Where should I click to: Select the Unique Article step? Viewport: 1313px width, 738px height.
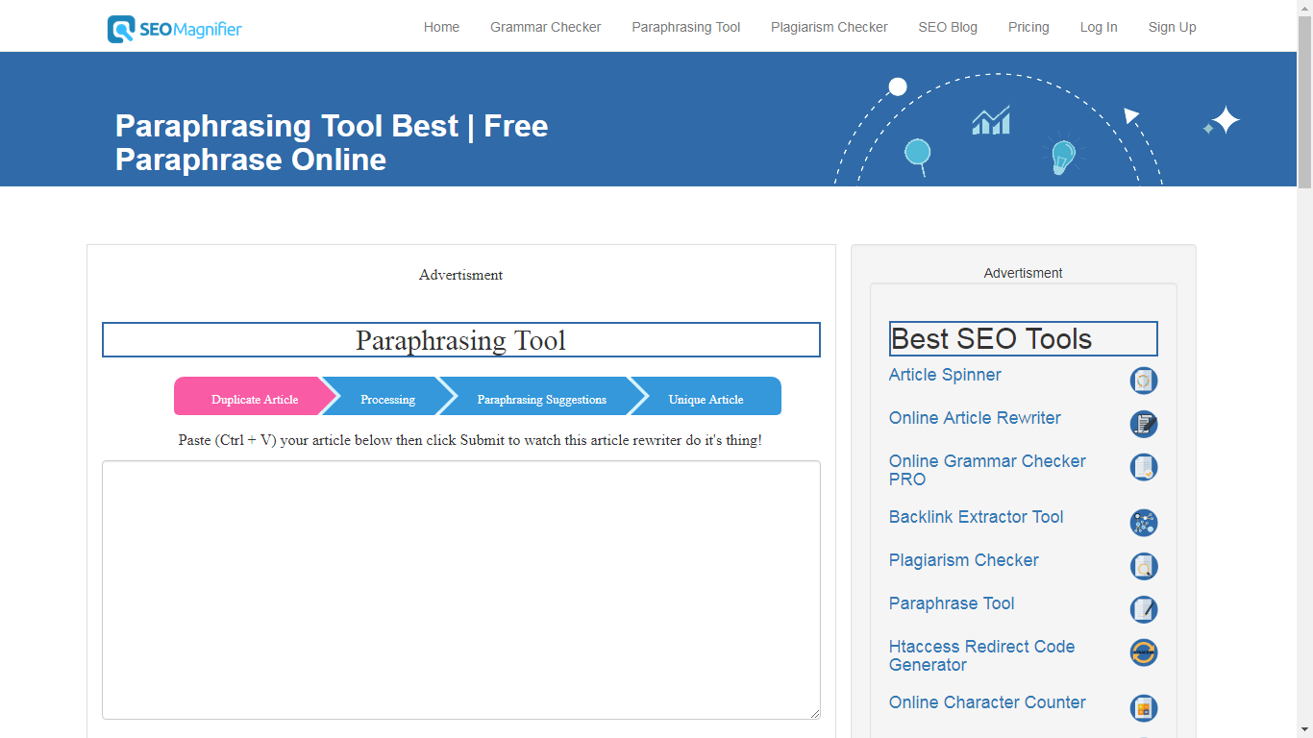click(706, 396)
